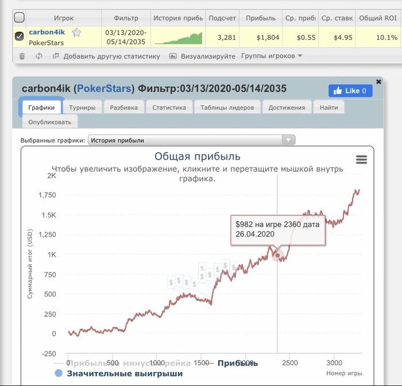The height and width of the screenshot is (386, 402).
Task: Click the Facebook Like thumbs-up button
Action: tap(350, 91)
